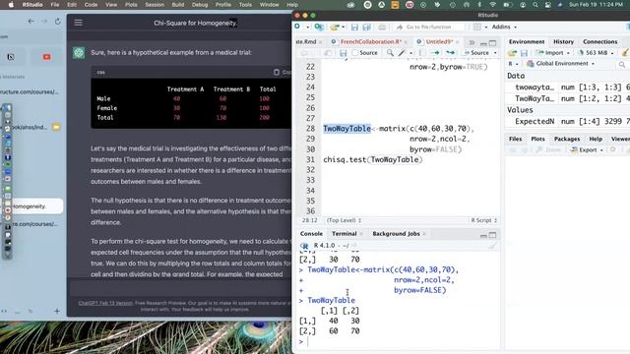Screen dimensions: 630x354
Task: Open the 563 MiB memory dropdown
Action: click(x=597, y=52)
